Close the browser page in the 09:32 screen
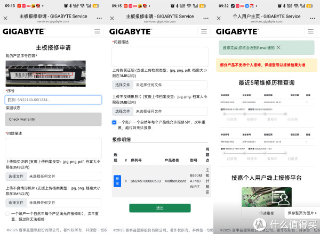This screenshot has width=320, height=234. pyautogui.click(x=219, y=18)
